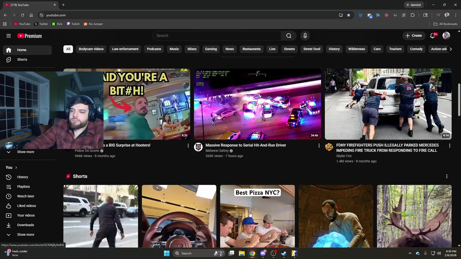Open Watch later in the sidebar
Screen dimensions: 461x259
[x=27, y=196]
